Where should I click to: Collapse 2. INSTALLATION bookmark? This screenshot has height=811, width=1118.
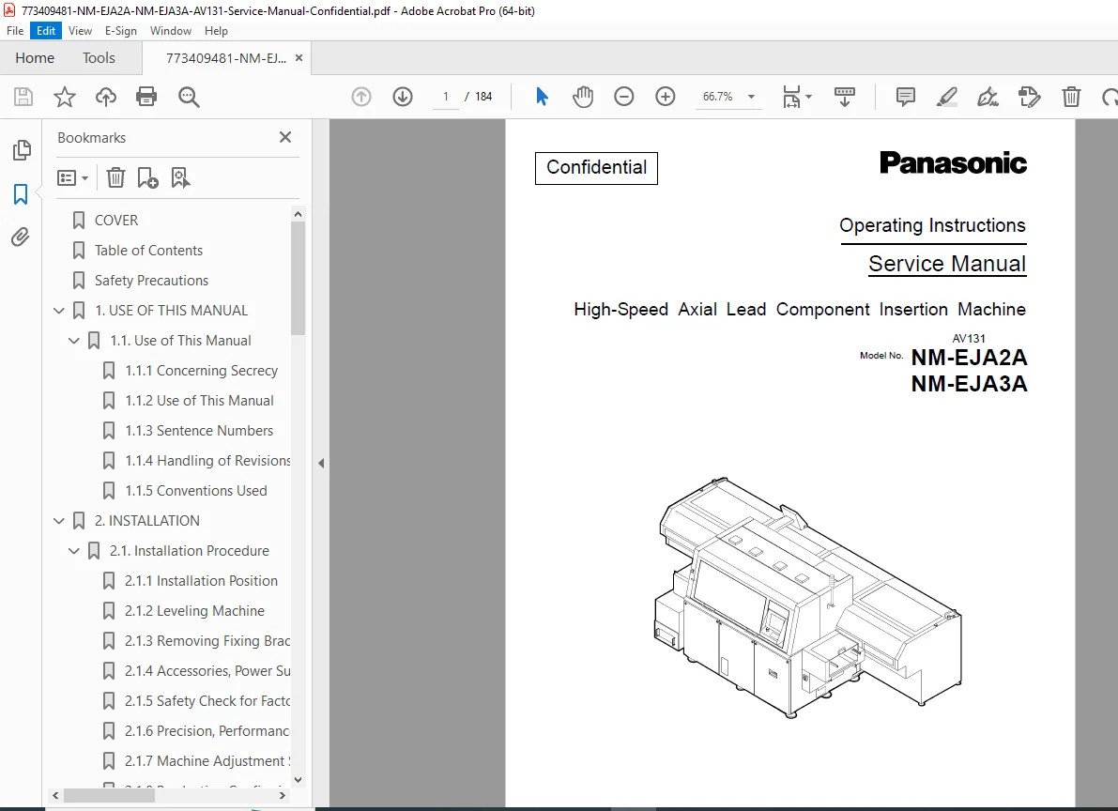pyautogui.click(x=59, y=521)
